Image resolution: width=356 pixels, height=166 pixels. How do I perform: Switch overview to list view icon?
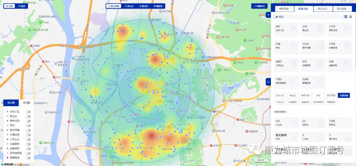pos(345,17)
